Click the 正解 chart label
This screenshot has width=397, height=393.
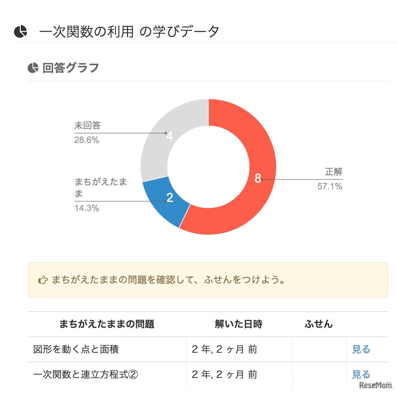click(333, 172)
